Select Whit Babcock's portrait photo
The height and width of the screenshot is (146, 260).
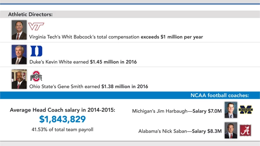[19, 30]
